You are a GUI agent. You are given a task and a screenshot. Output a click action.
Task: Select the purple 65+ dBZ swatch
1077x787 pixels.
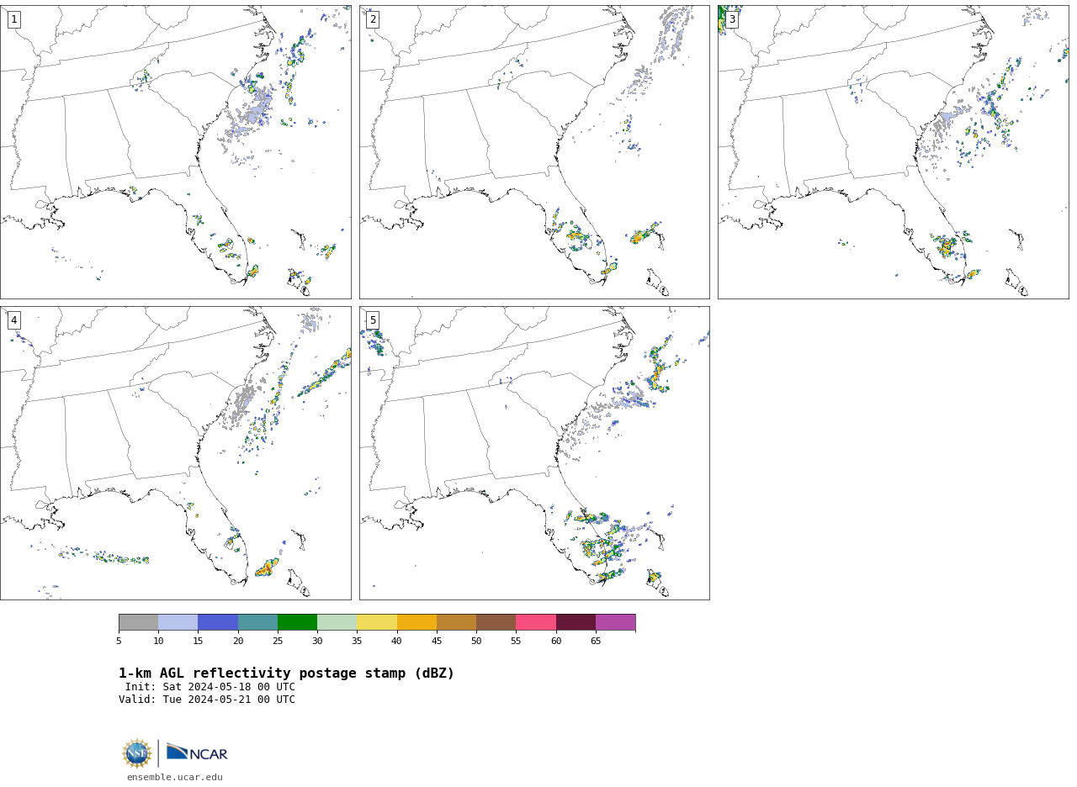tap(616, 622)
